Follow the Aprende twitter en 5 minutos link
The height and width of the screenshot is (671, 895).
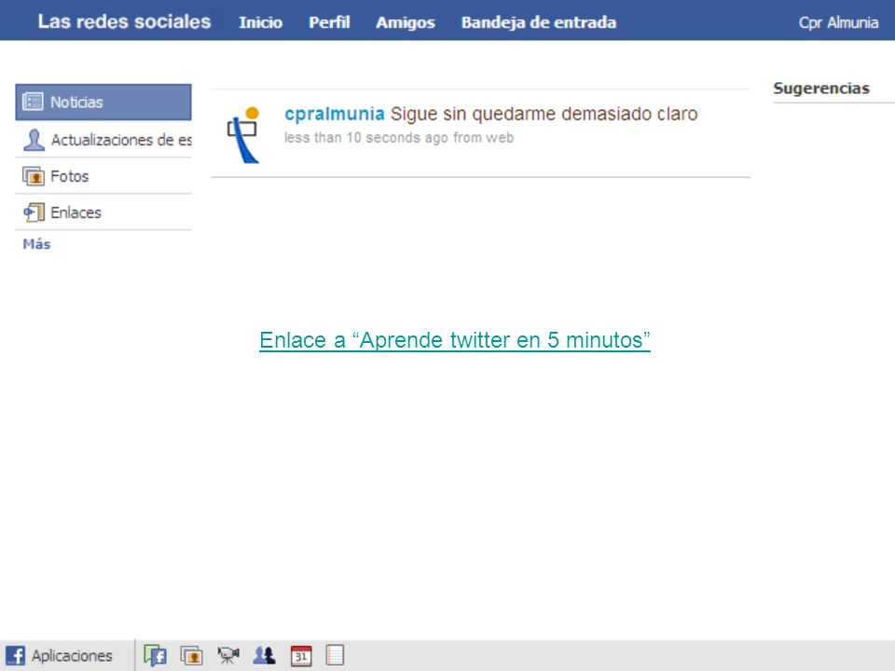click(455, 340)
